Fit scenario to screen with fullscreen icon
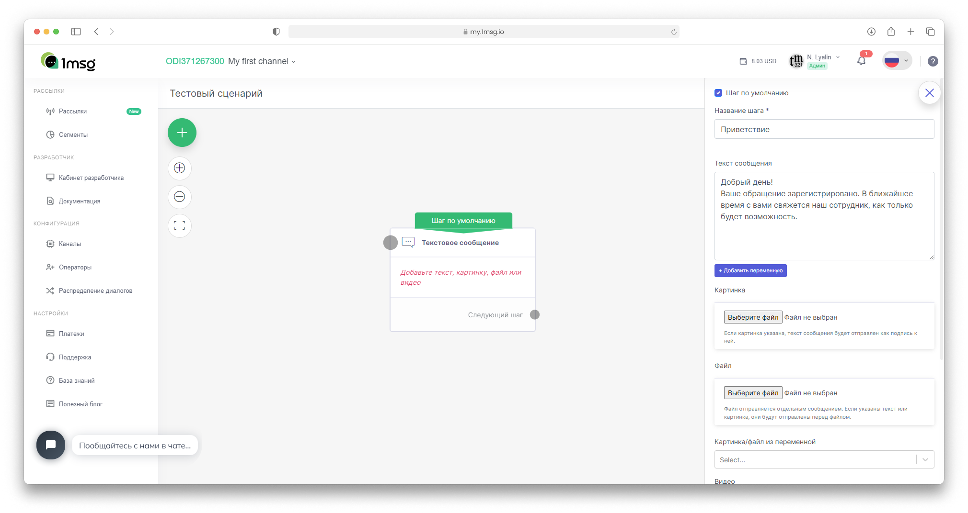Screen dimensions: 968x513 tap(179, 225)
